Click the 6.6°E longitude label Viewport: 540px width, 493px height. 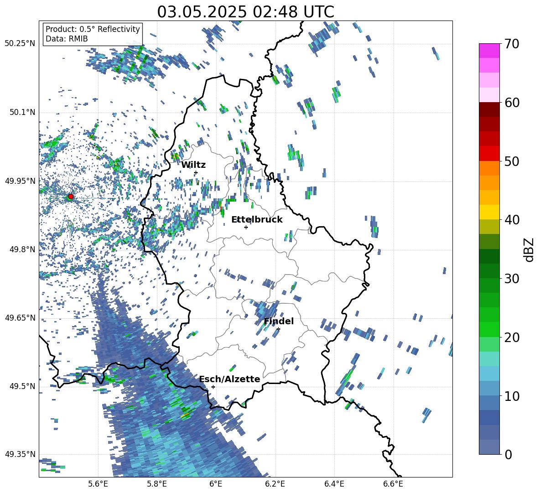click(x=393, y=484)
